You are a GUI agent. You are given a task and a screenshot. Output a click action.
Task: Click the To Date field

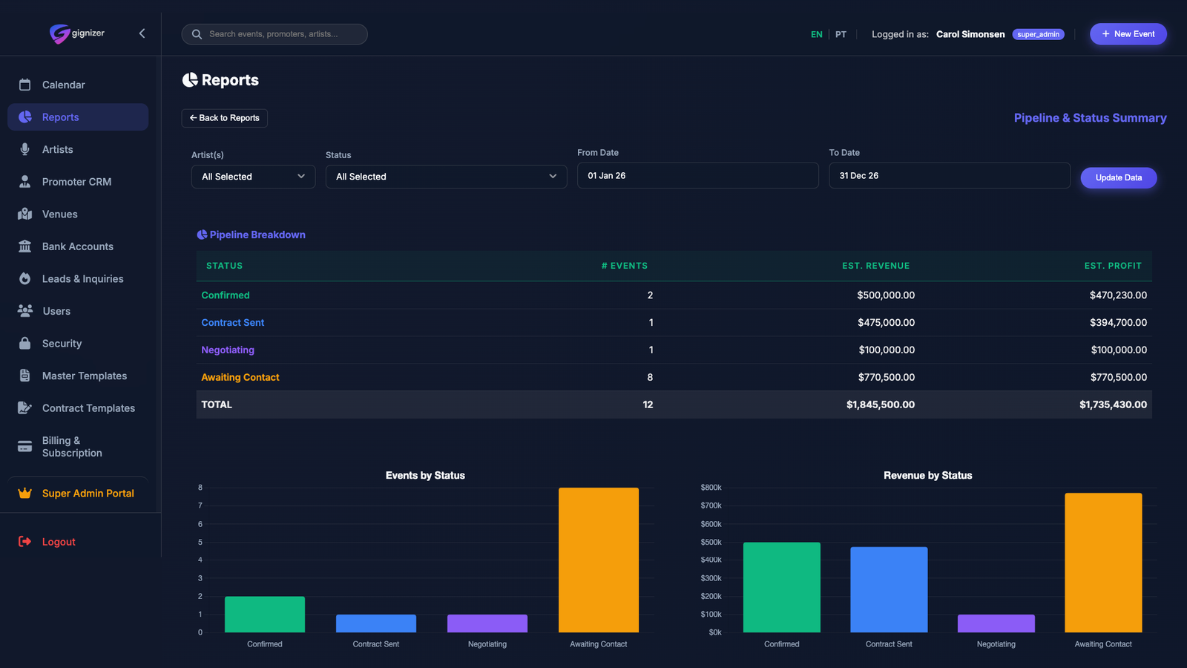(x=950, y=176)
